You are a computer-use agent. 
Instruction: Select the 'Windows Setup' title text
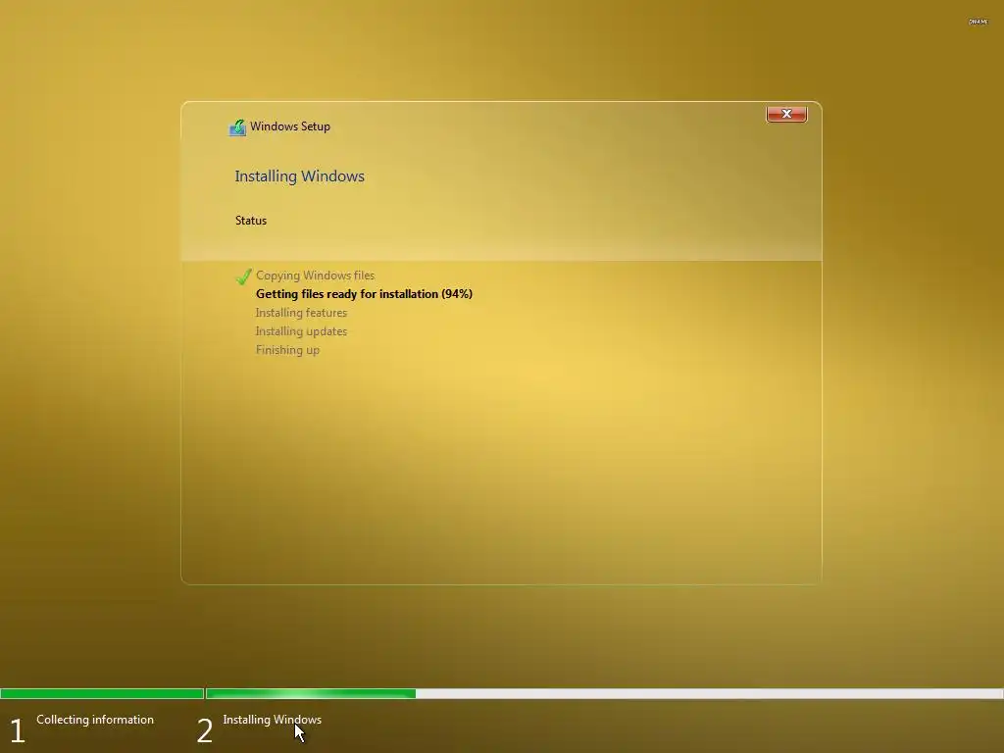[290, 126]
